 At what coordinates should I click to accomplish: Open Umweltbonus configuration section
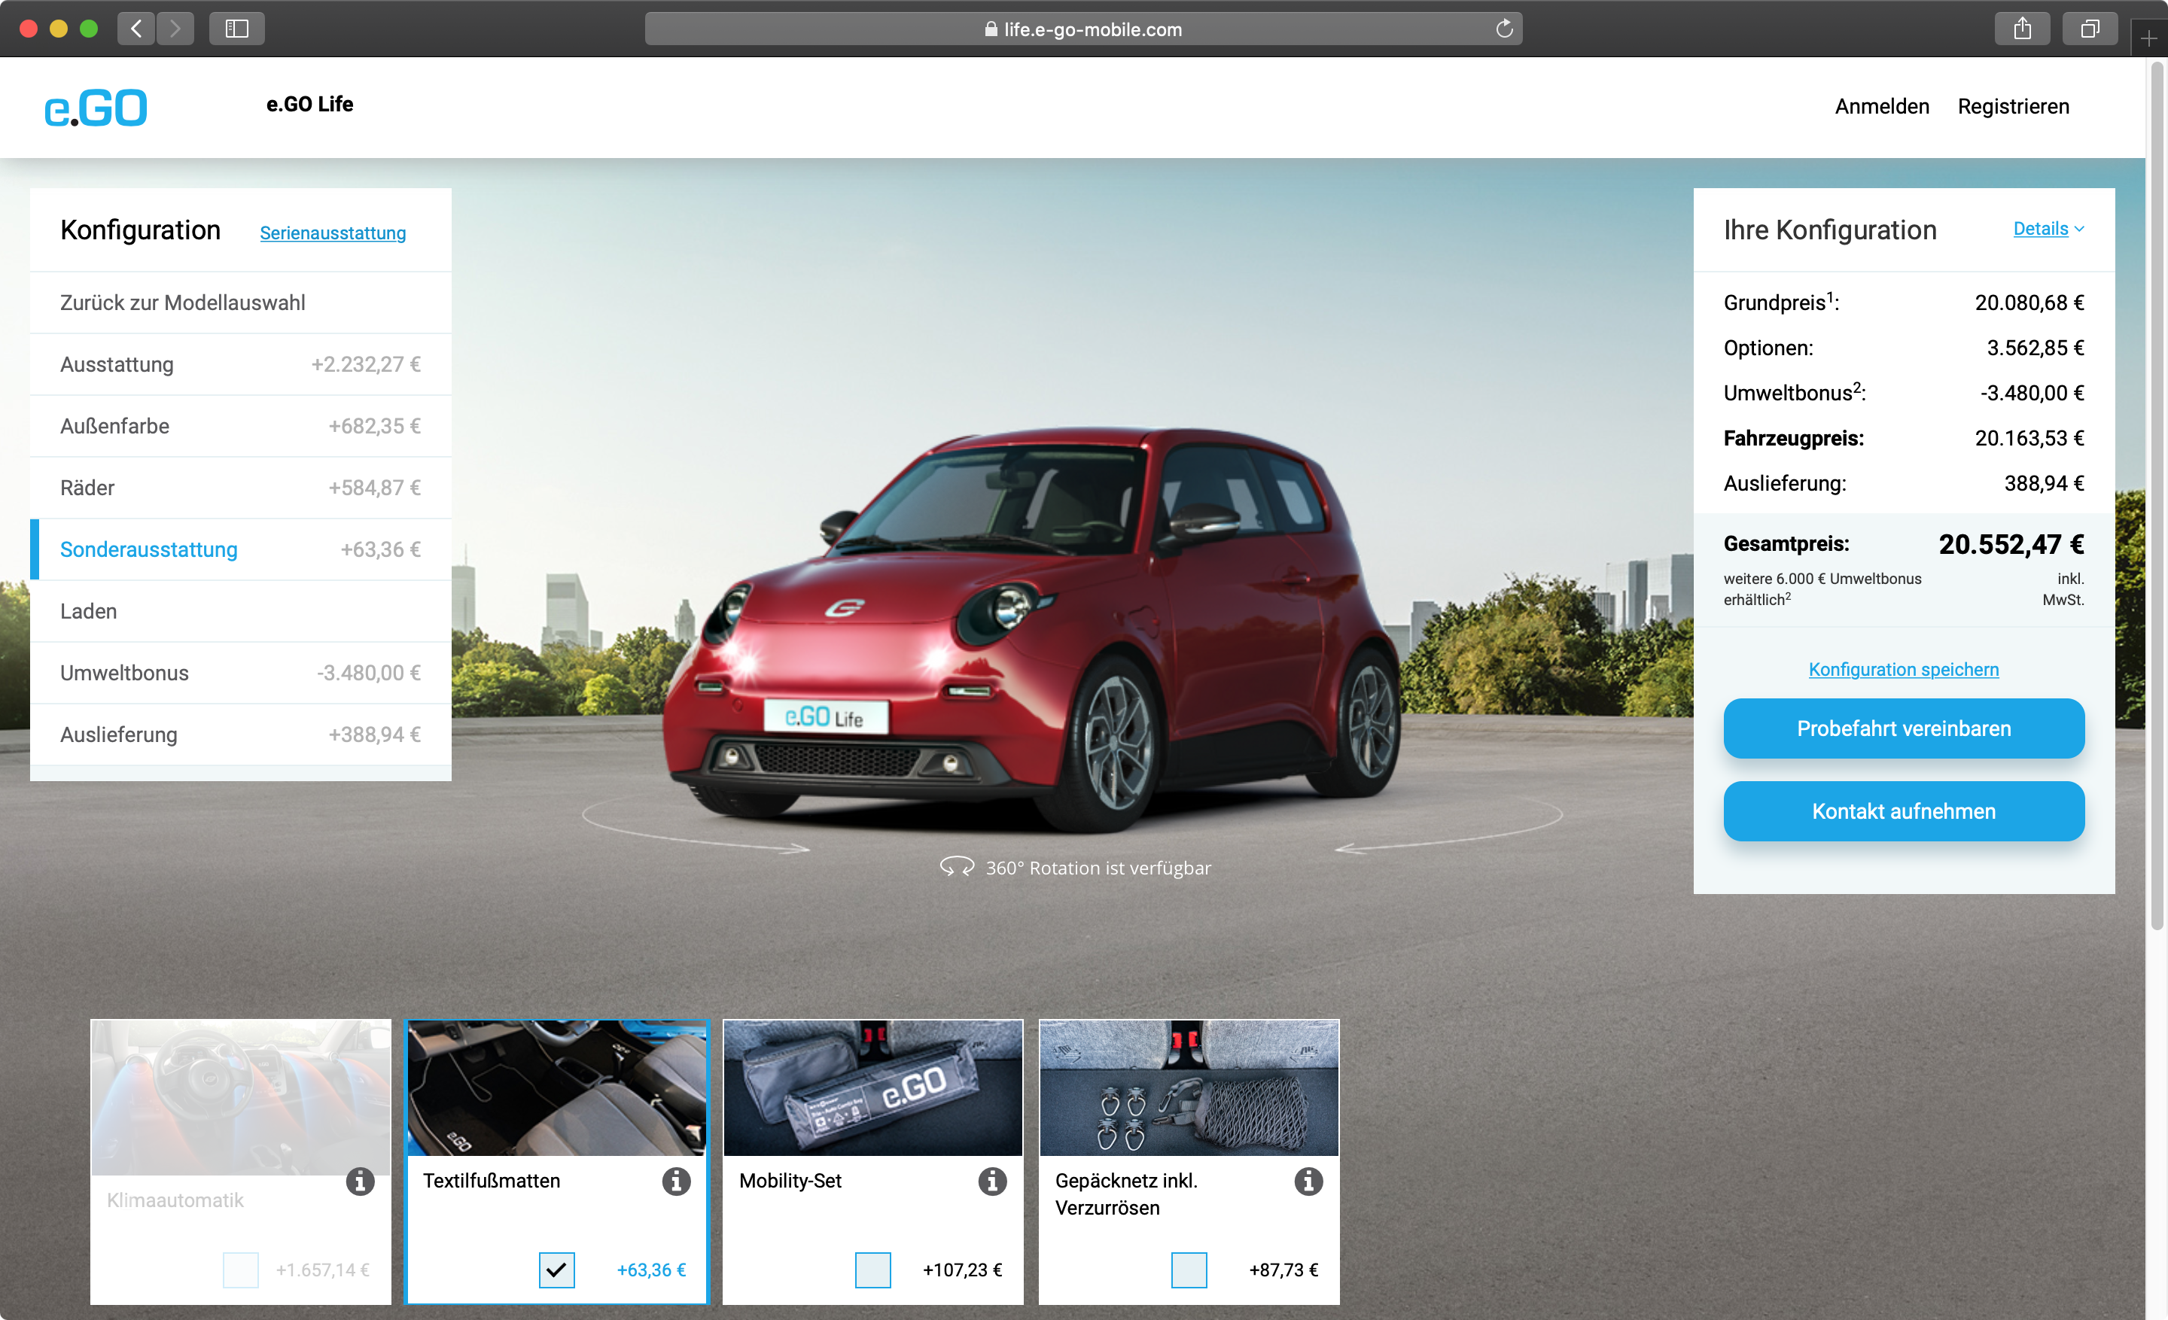pos(240,673)
